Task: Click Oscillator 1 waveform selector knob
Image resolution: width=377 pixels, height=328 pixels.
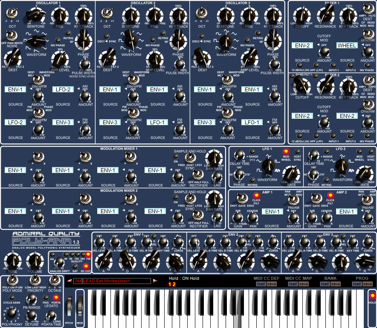Action: tap(36, 42)
